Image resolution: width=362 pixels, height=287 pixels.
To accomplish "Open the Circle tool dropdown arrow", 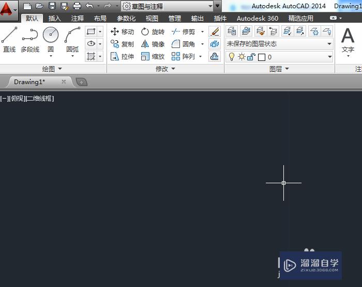I will (51, 56).
